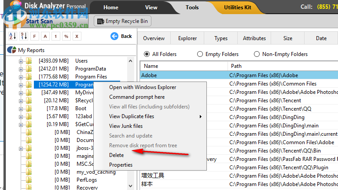338x190 pixels.
Task: Click path C:\Program Files (x86)\DingDing\main
Action: click(x=274, y=126)
